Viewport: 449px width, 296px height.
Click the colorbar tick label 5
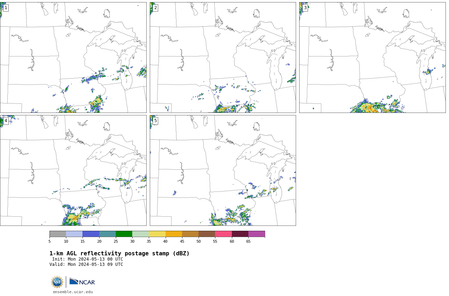[49, 241]
